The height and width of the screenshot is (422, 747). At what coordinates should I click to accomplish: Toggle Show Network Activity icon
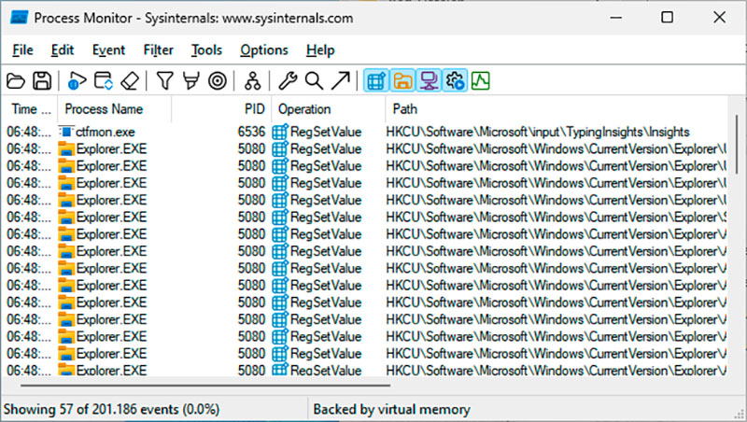(x=429, y=80)
